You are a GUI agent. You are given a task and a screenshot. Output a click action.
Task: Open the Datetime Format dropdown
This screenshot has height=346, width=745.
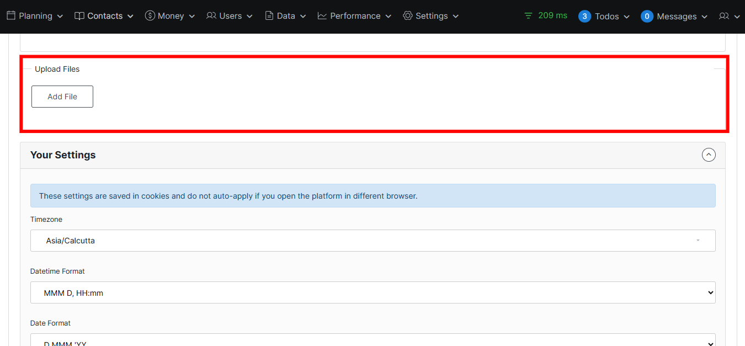(x=372, y=292)
